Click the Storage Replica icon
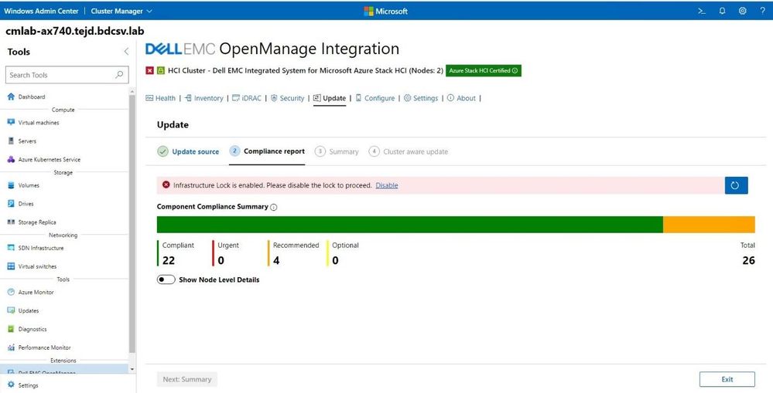The width and height of the screenshot is (773, 393). (x=11, y=222)
